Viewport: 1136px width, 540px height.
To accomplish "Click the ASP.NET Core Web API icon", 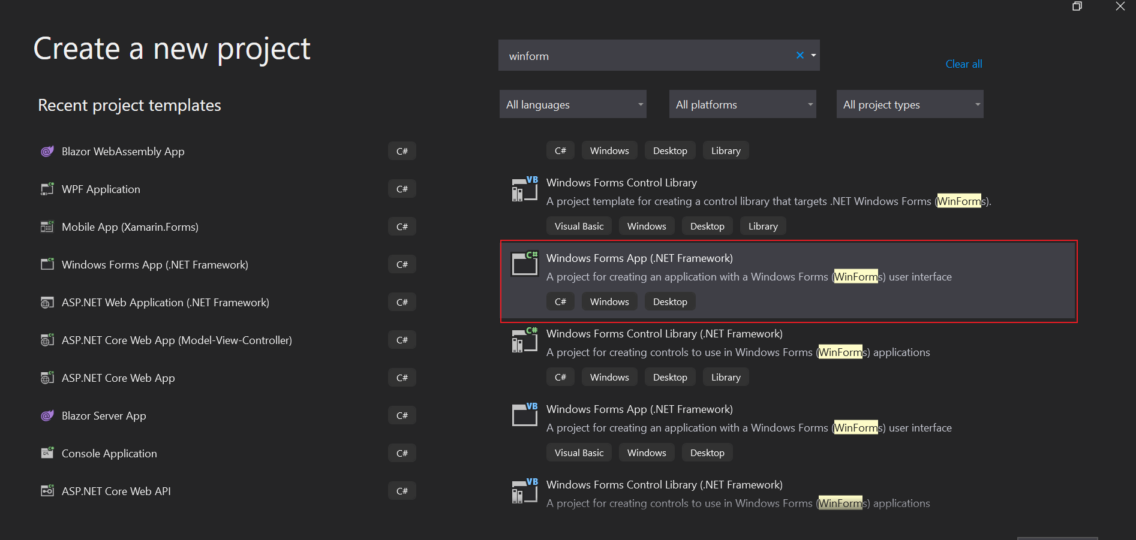I will pyautogui.click(x=47, y=491).
